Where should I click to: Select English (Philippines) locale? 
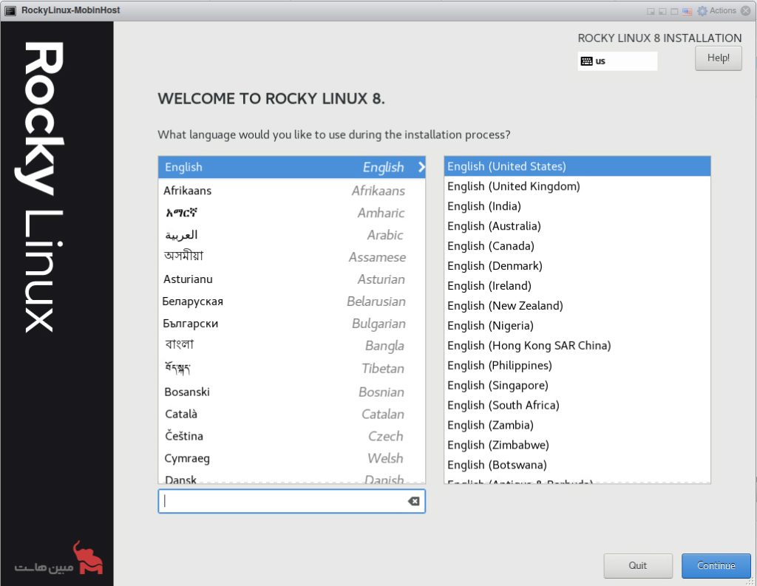tap(577, 365)
